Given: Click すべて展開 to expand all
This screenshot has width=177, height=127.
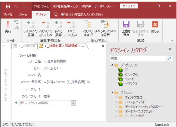Looking at the screenshot, I should [x=58, y=29].
